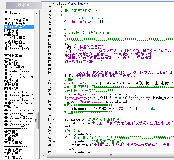
Task: Place cursor on '#两个分支' comment
Action: (x=72, y=130)
